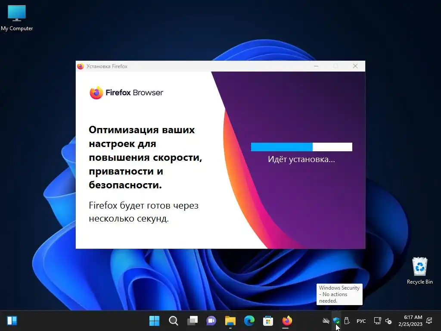Minimize the Установка Firefox window

316,66
